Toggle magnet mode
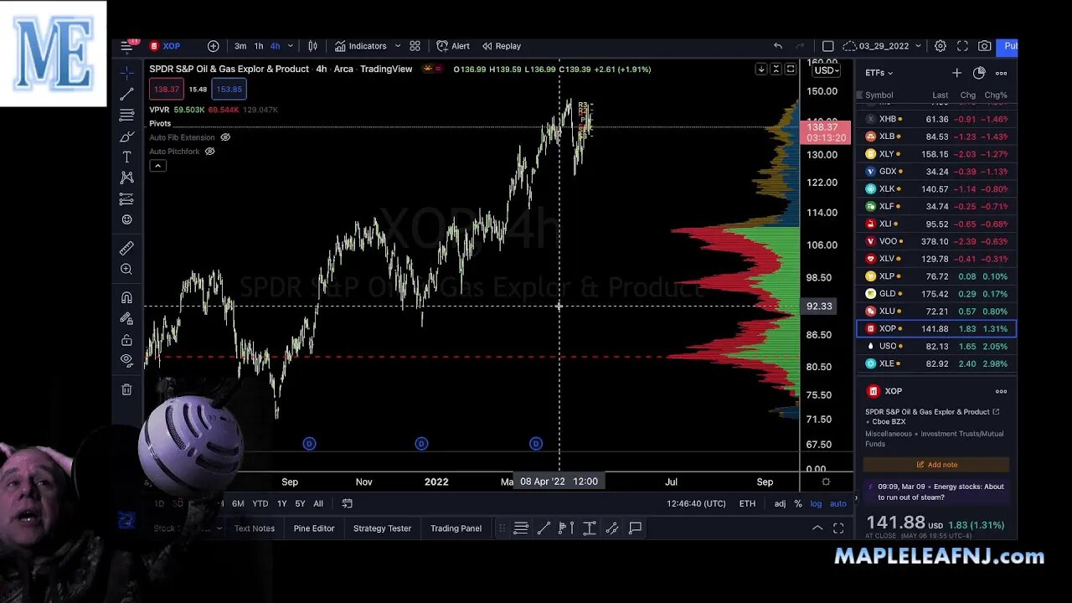Image resolution: width=1072 pixels, height=603 pixels. click(x=126, y=297)
